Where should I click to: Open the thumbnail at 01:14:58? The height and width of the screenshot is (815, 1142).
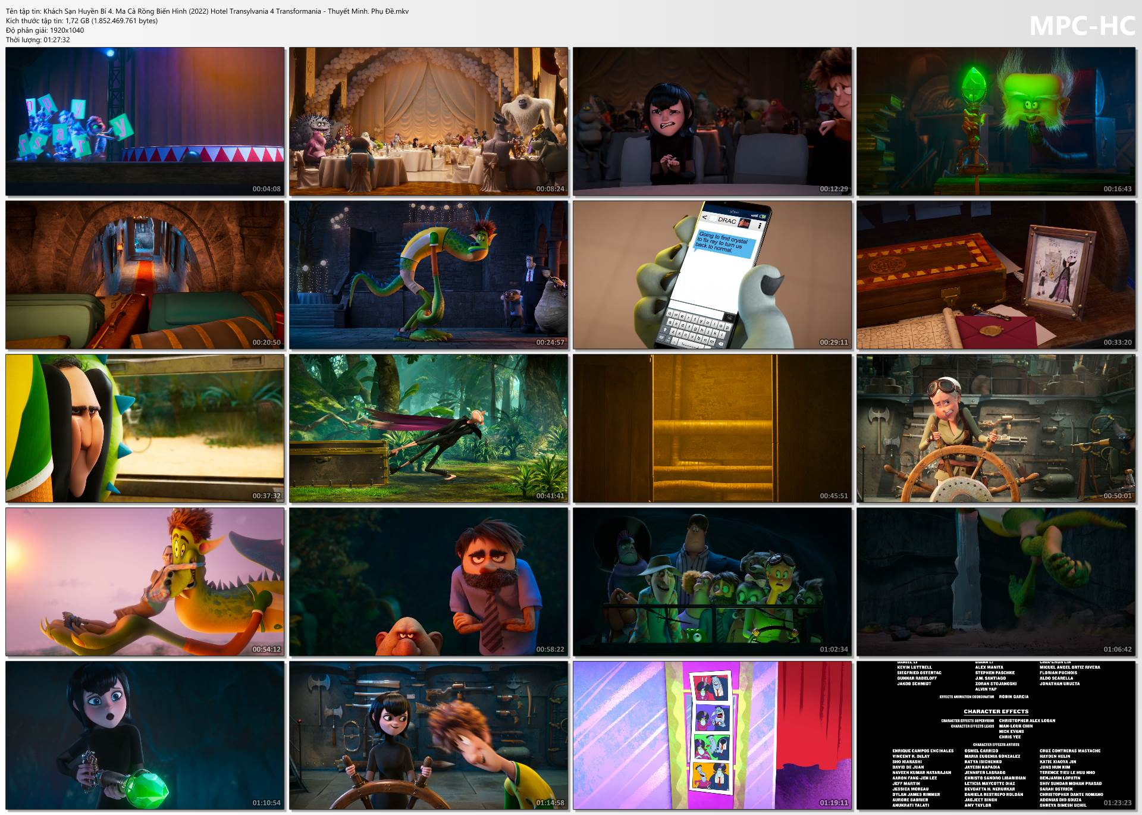(429, 735)
